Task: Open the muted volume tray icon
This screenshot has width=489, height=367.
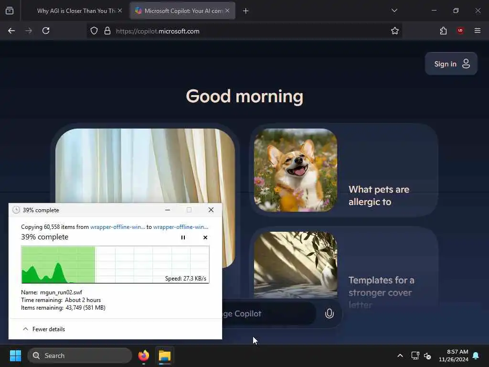Action: pos(427,356)
